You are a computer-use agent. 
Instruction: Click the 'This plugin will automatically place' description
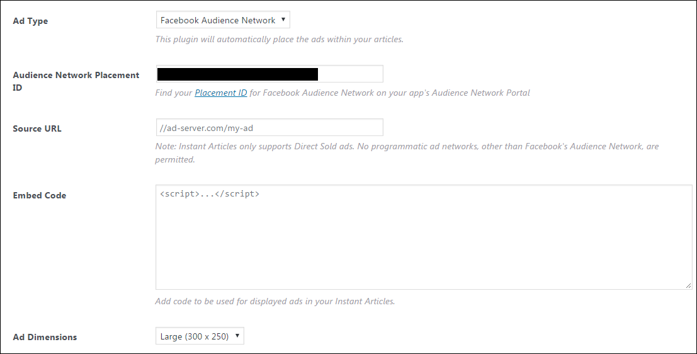[x=279, y=39]
